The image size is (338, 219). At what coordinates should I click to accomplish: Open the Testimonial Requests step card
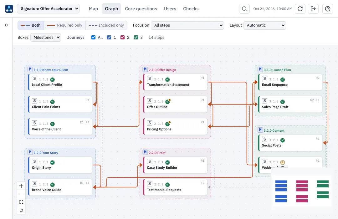175,187
